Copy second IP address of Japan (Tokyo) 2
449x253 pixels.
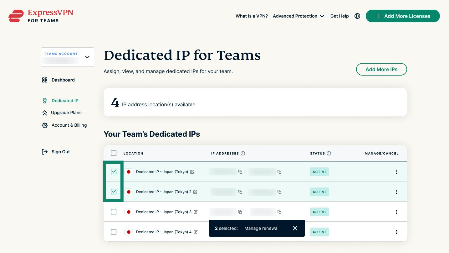279,192
